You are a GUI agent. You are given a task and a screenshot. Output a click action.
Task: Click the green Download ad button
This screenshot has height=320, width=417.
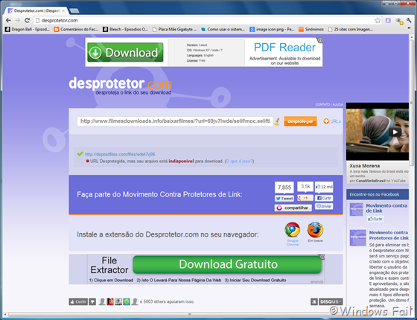[x=125, y=52]
